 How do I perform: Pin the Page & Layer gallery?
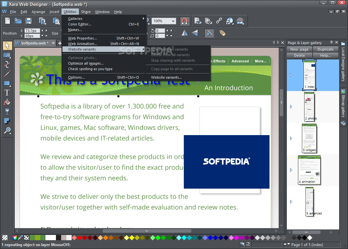331,42
